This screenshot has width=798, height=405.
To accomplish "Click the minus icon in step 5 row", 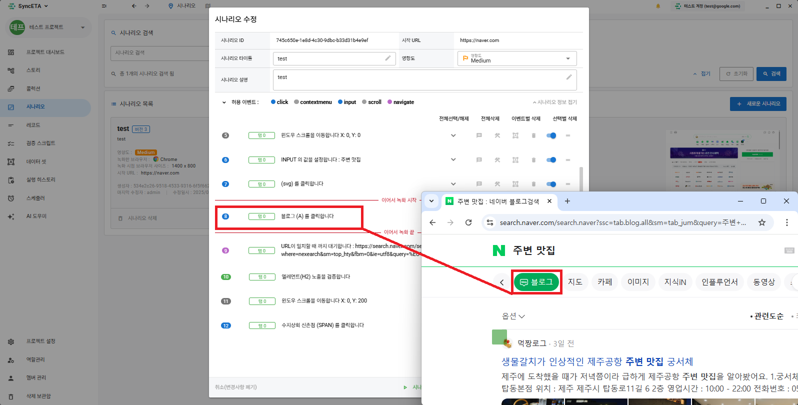I will point(568,135).
